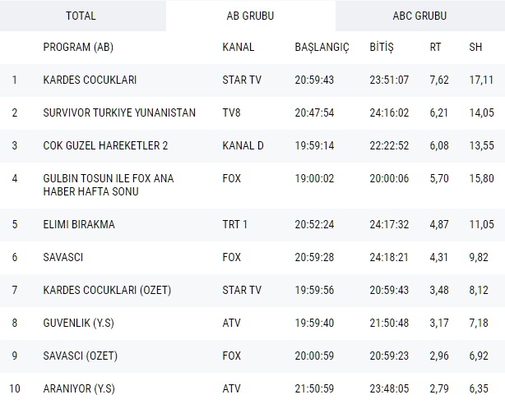Click the SH column header
Image resolution: width=505 pixels, height=404 pixels.
pyautogui.click(x=475, y=47)
